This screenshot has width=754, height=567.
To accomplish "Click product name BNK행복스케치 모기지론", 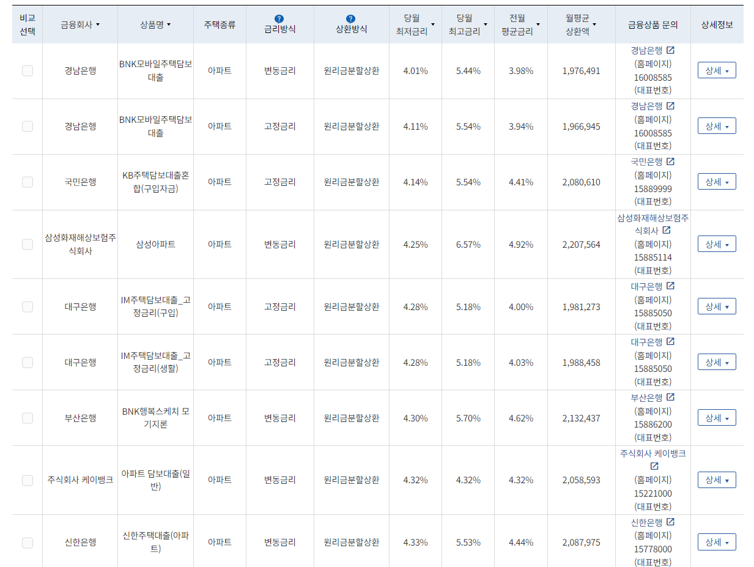I will click(x=155, y=418).
